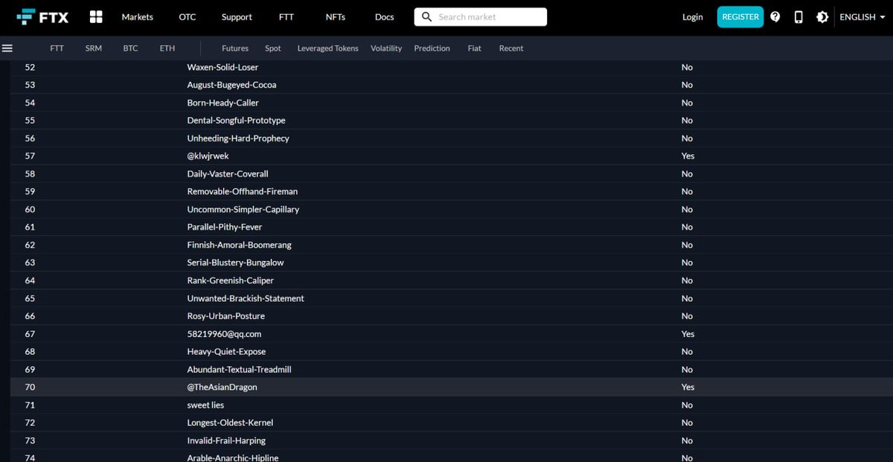Open the Markets menu
This screenshot has height=462, width=893.
[137, 16]
